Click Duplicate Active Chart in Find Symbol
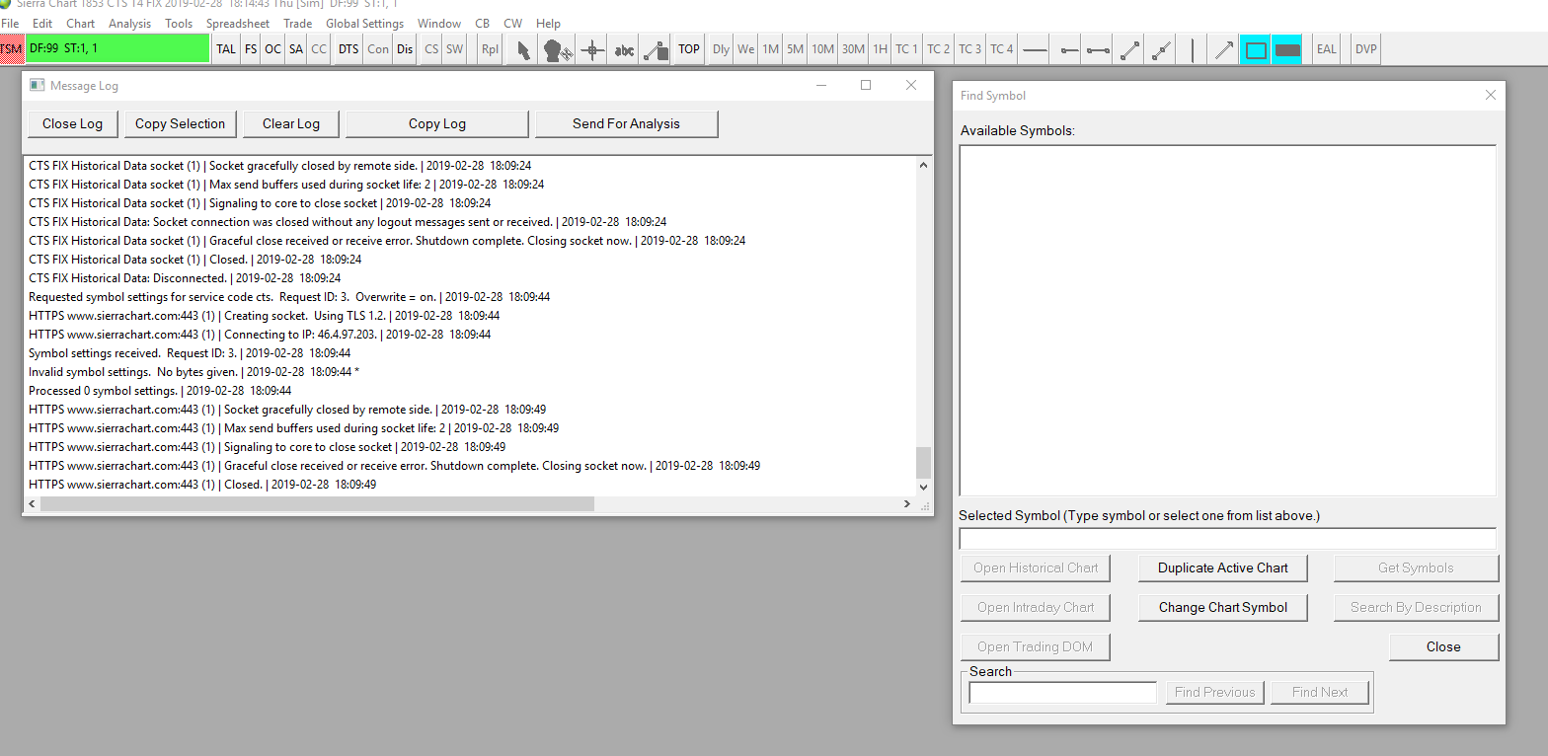 tap(1223, 567)
